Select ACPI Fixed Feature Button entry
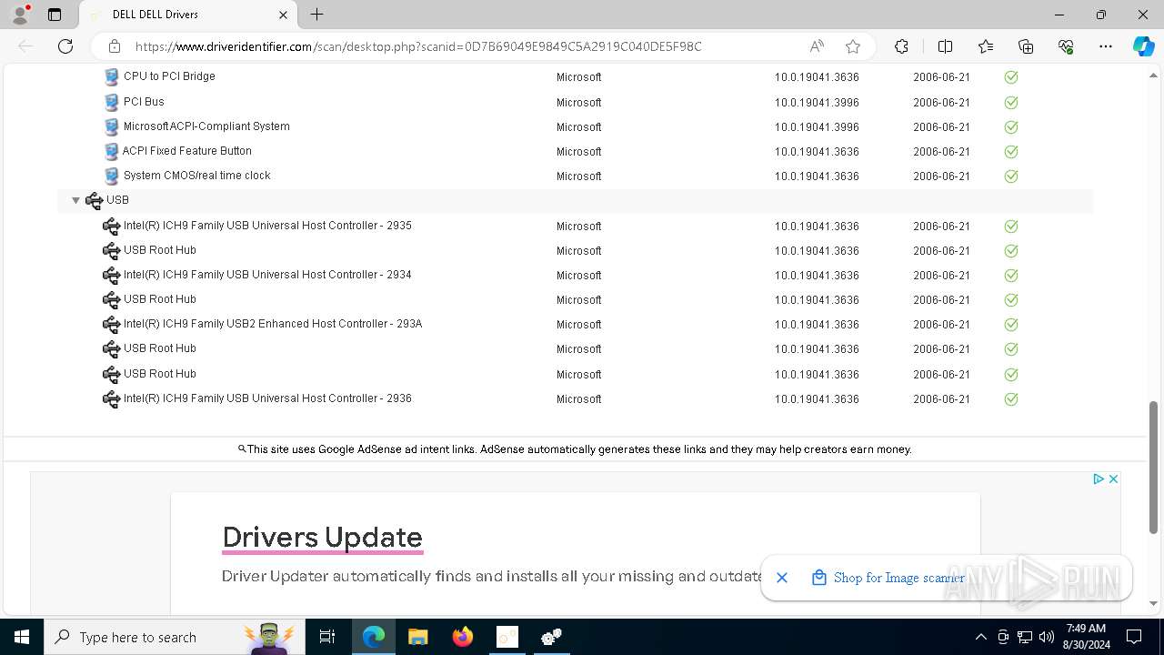This screenshot has width=1164, height=655. click(187, 151)
